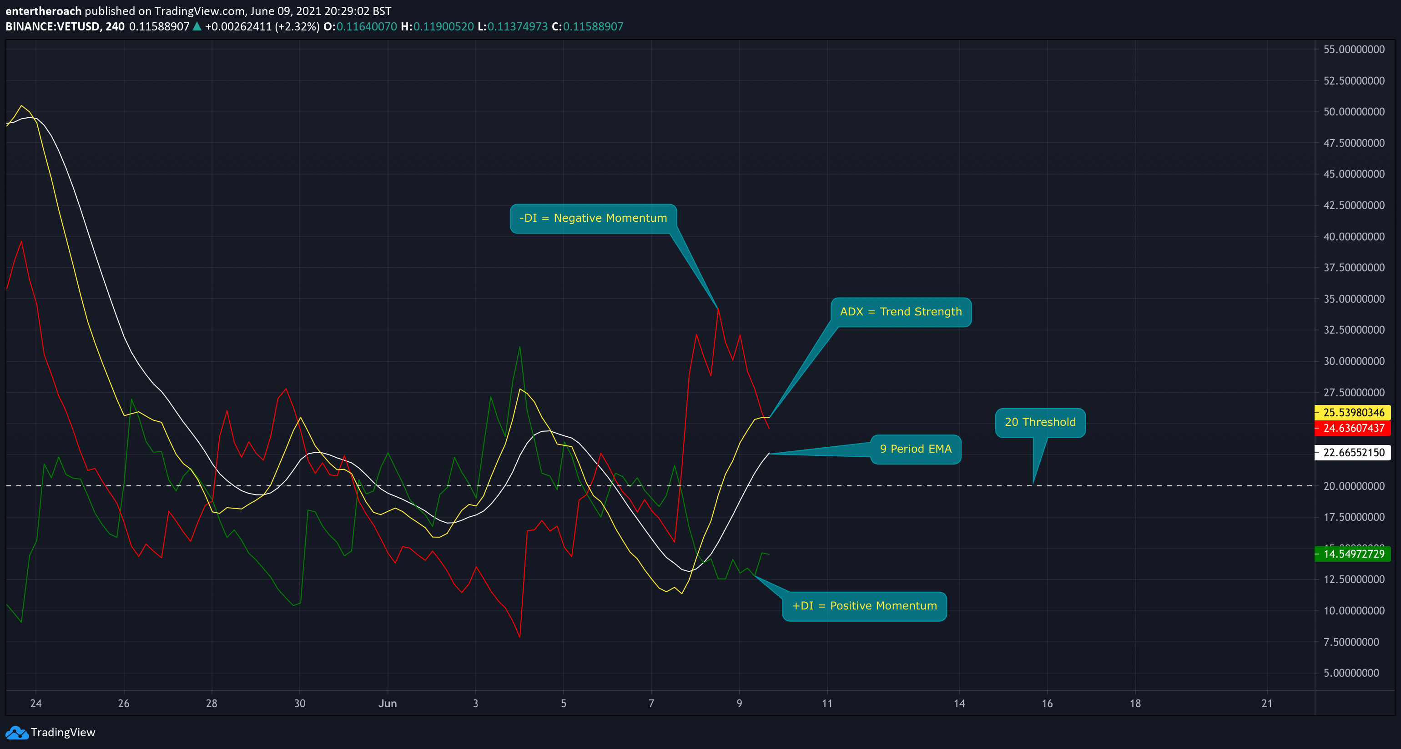Click the 55.00000000 axis value

[1354, 50]
